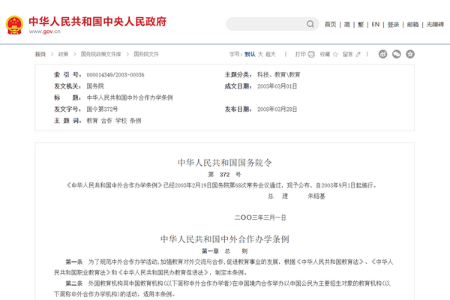Set font size to 大
This screenshot has height=300, width=450.
coord(260,54)
